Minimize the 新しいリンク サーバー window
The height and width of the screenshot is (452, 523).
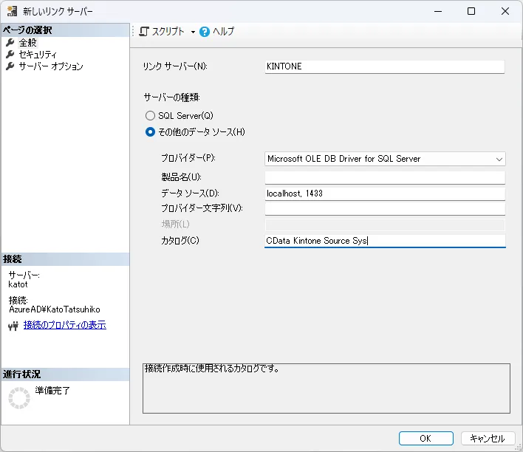click(x=438, y=11)
